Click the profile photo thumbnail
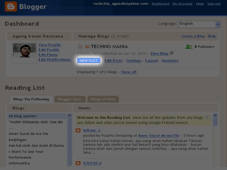The width and height of the screenshot is (227, 170). [24, 50]
